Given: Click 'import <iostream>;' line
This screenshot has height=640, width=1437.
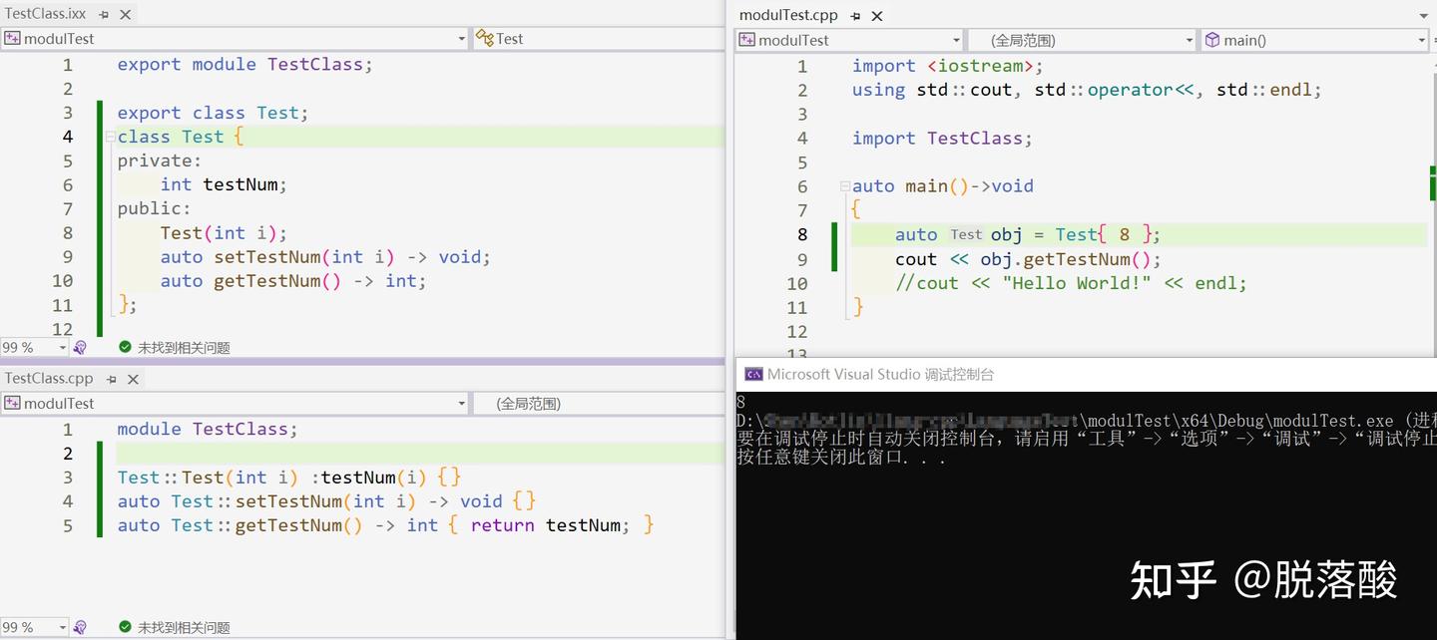Looking at the screenshot, I should pyautogui.click(x=947, y=67).
